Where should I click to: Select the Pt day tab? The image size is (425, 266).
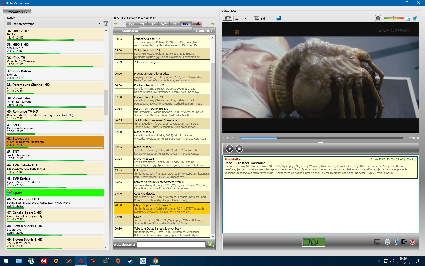[175, 24]
